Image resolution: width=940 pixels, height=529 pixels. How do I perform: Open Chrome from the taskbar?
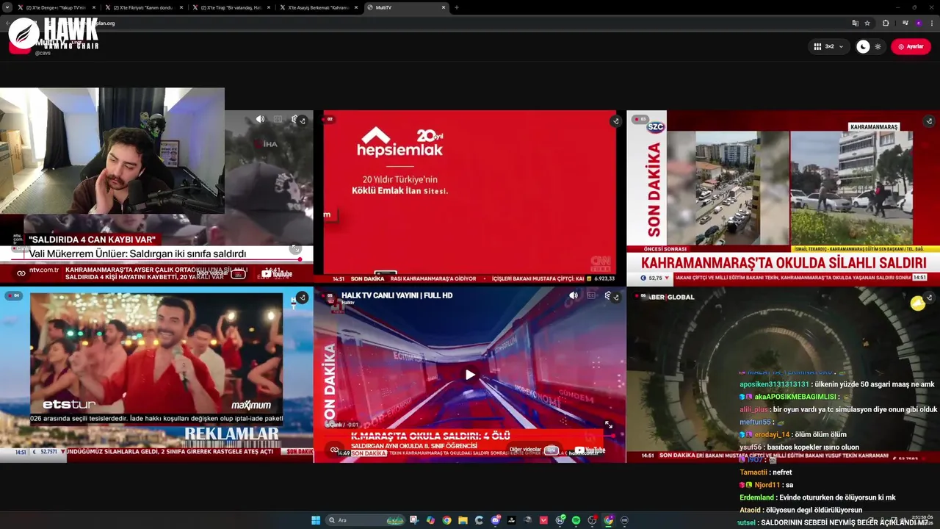click(x=446, y=520)
